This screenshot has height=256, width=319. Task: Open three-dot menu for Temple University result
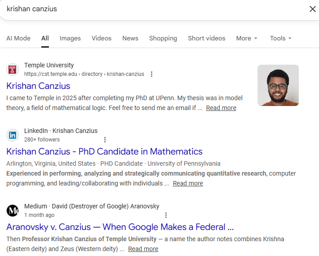pos(152,74)
